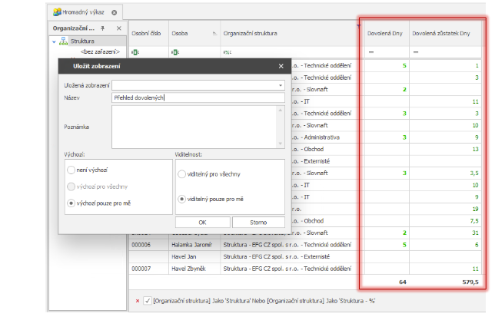Click the Dovolená zůstatek Dny filter cell
Viewport: 495px width, 317px height.
[x=446, y=52]
